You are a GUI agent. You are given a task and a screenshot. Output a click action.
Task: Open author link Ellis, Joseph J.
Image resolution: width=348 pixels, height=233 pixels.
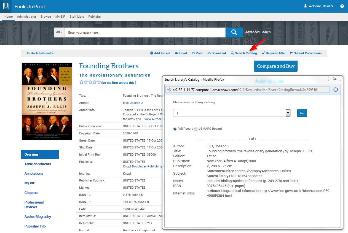133,103
